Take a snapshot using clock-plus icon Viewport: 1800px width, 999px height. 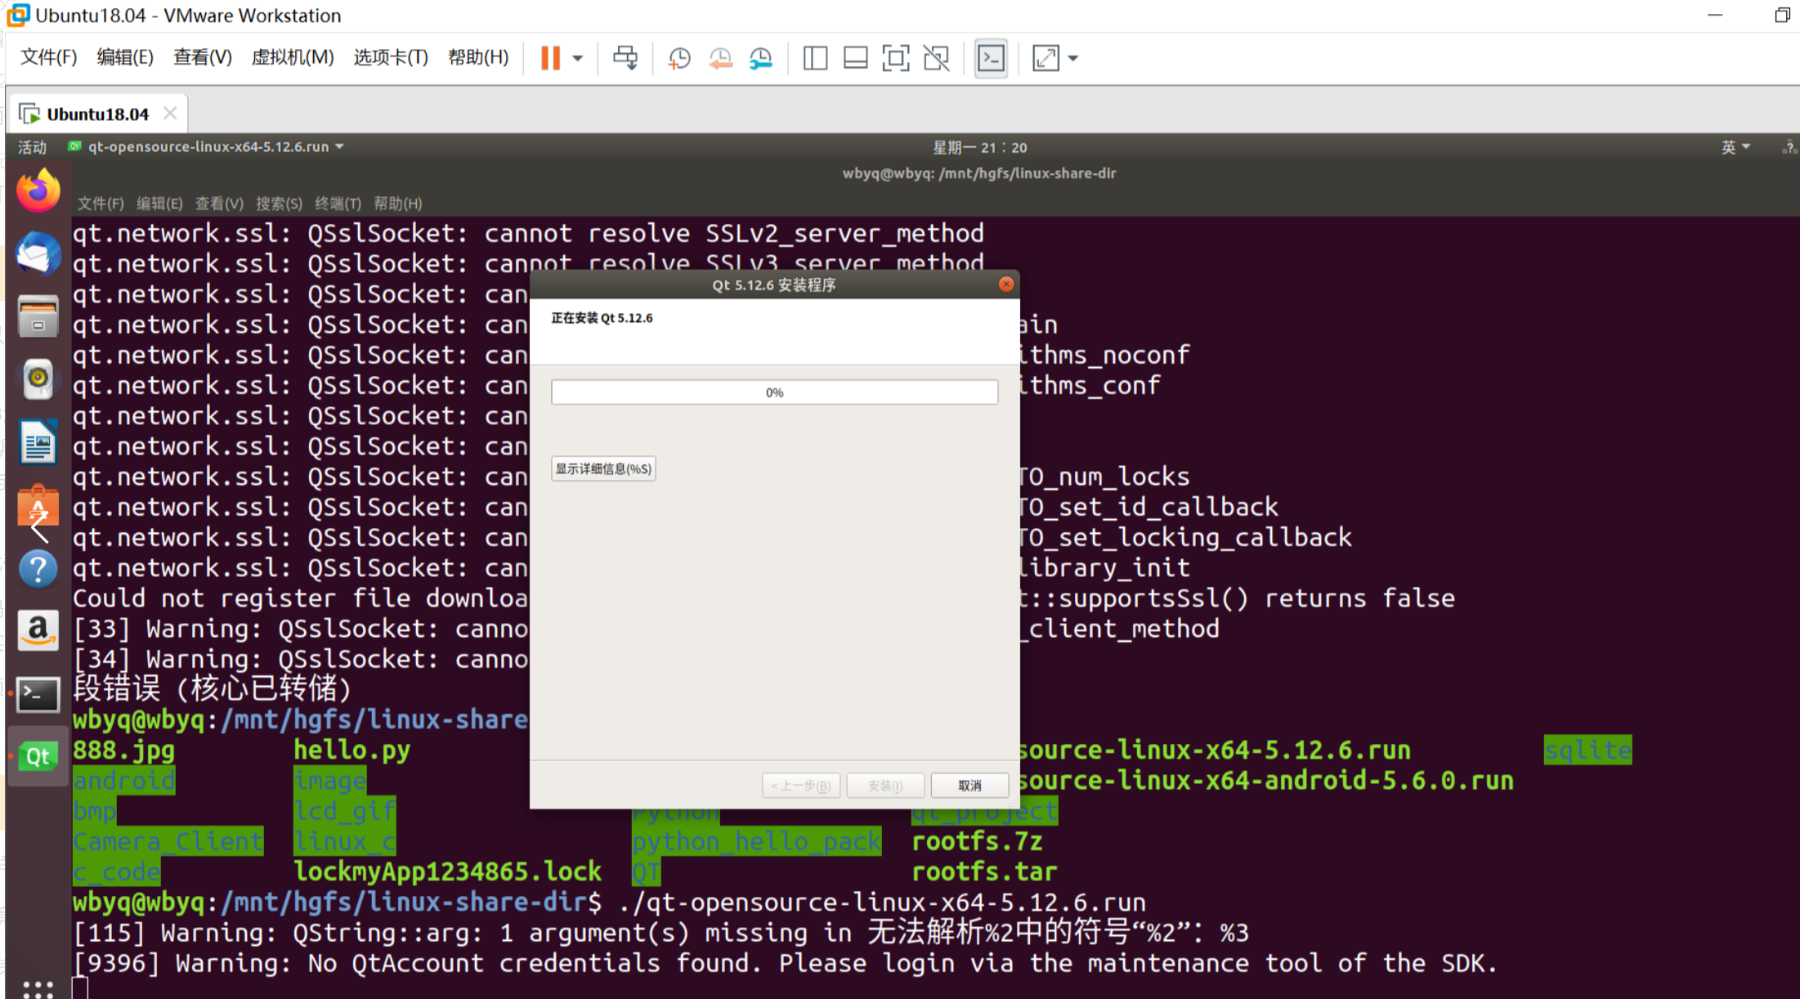pos(678,58)
